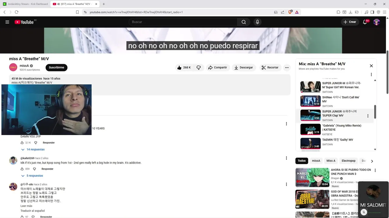Open a new browser tab
Screen dimensions: 389x218
[x=104, y=4]
